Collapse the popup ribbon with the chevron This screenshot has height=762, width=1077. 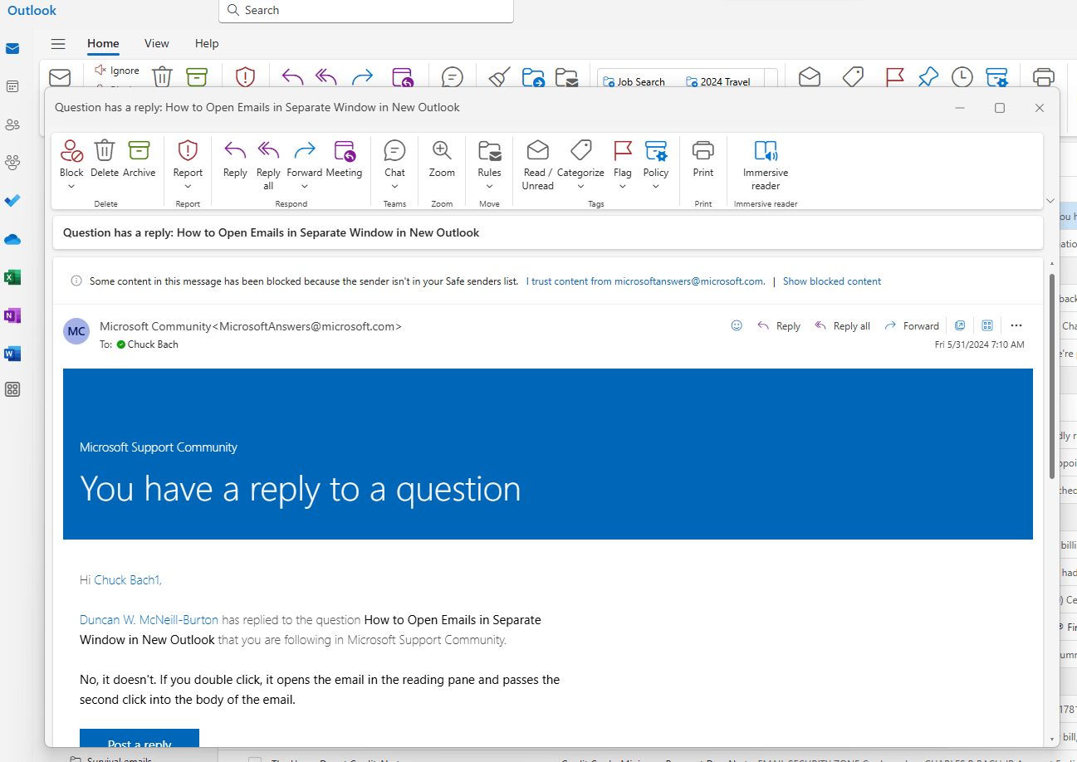1050,200
